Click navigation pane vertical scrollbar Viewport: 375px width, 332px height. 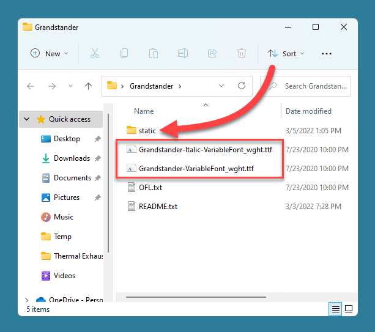(108, 183)
